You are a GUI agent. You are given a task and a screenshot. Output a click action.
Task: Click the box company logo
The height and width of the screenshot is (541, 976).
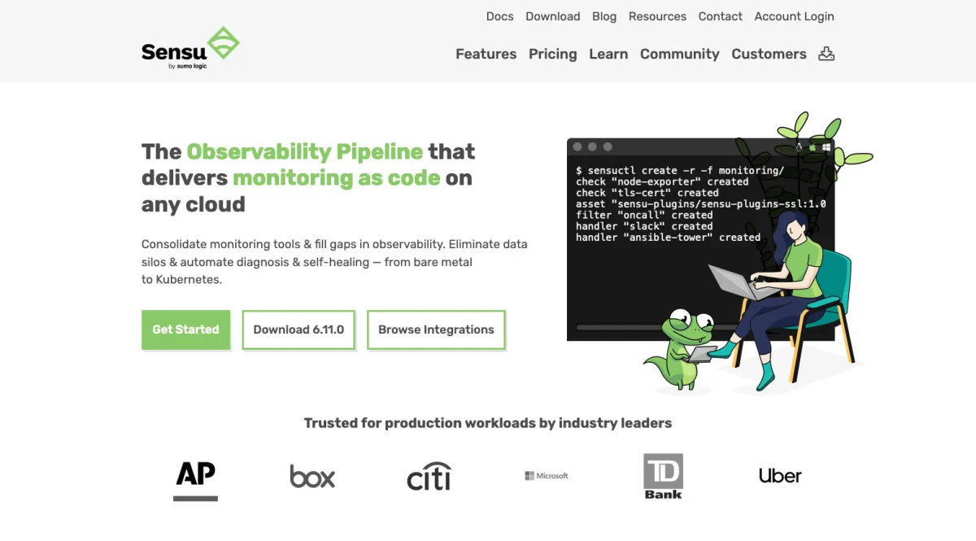[312, 476]
